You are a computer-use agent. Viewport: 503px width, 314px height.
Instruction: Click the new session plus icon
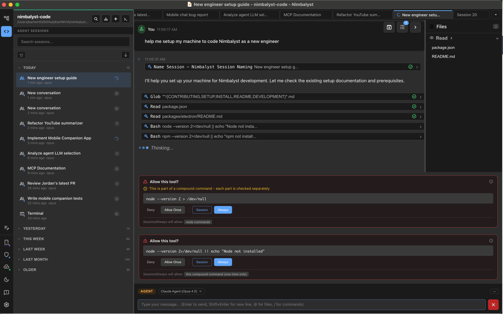pos(115,19)
